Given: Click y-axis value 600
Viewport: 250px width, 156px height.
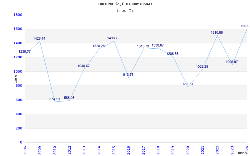Looking at the screenshot, I should pos(19,100).
